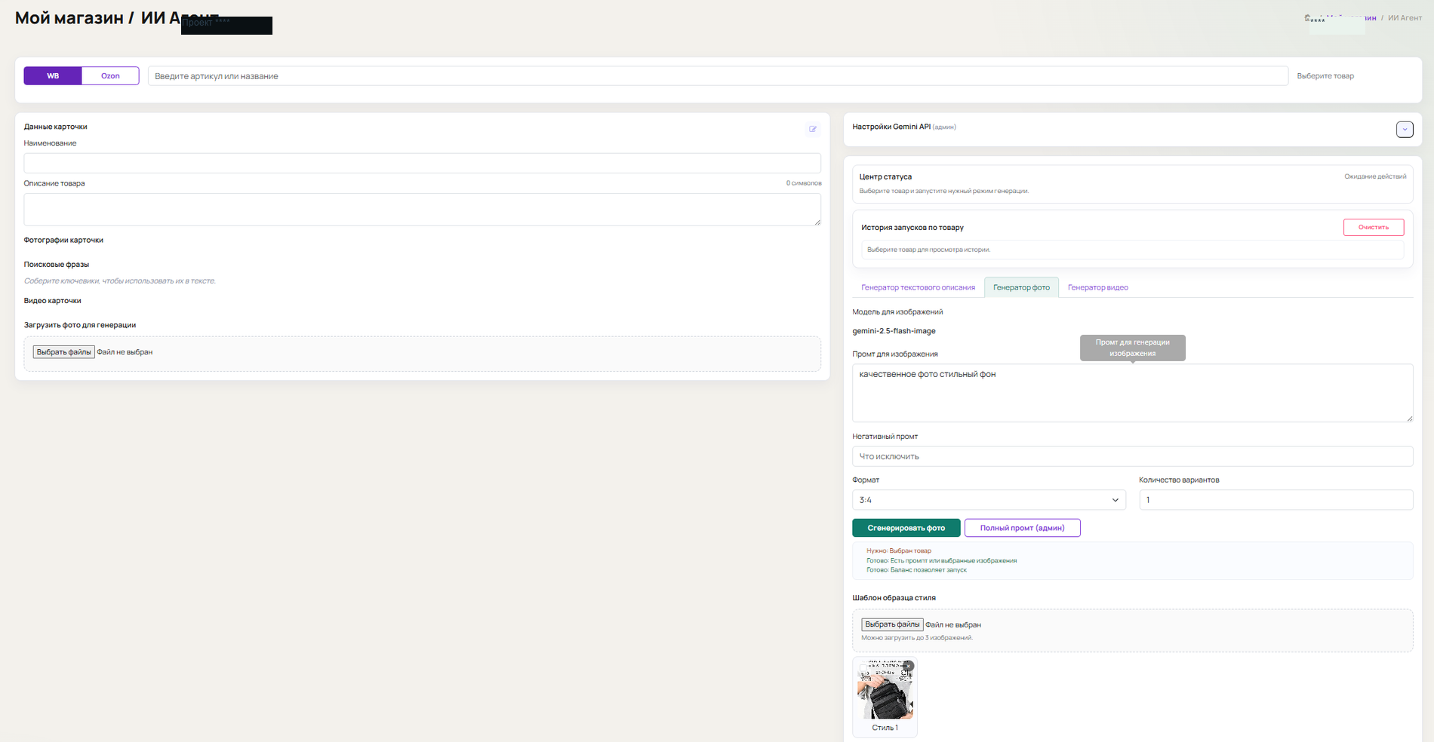Set the Количество вариантов field

click(1276, 500)
